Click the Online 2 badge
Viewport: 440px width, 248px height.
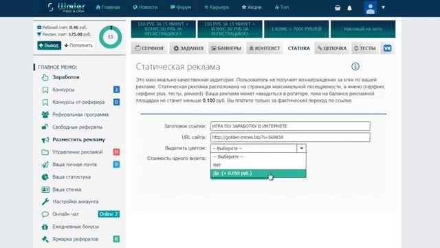click(x=109, y=214)
